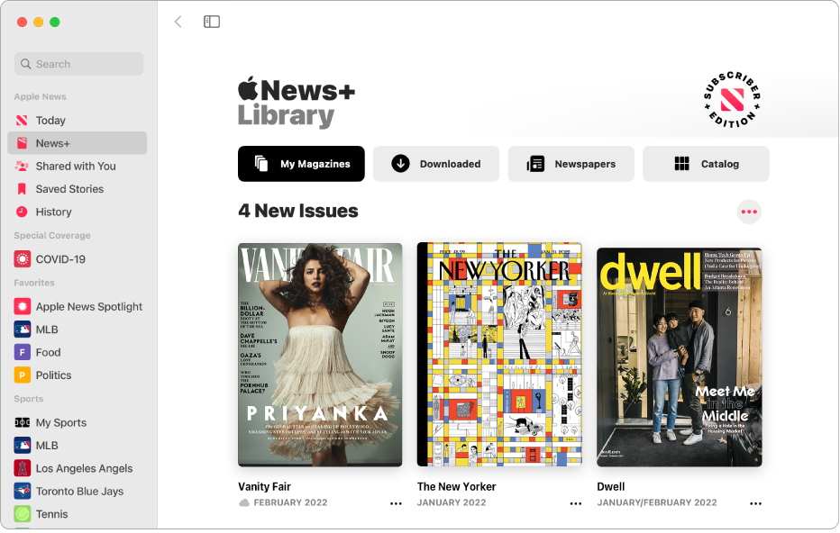Open the Food channel
Viewport: 840px width, 533px height.
(47, 352)
